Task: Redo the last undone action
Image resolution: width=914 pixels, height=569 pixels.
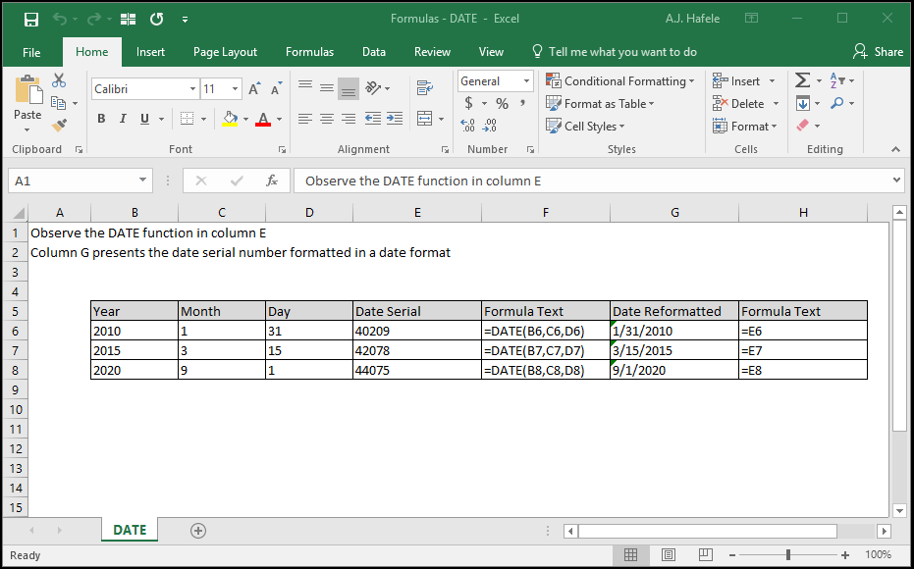Action: (x=93, y=20)
